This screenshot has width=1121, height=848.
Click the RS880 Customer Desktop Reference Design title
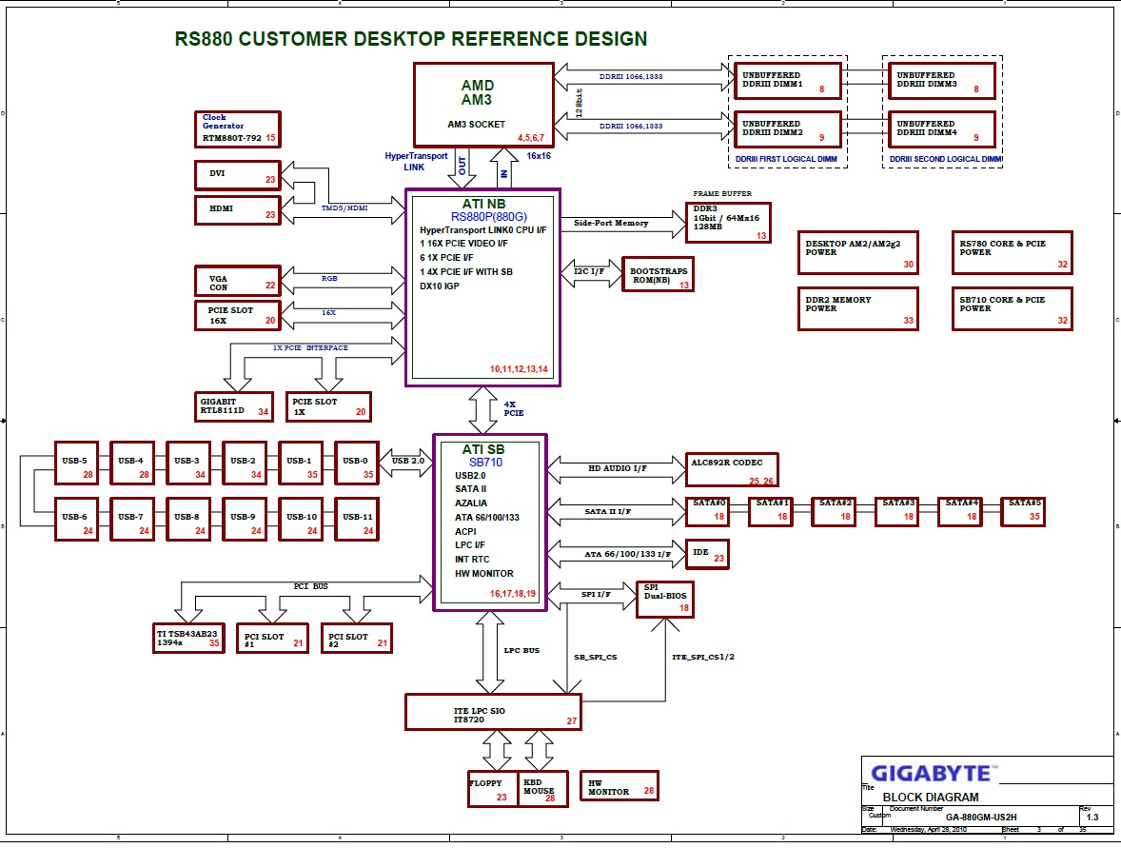pos(411,39)
